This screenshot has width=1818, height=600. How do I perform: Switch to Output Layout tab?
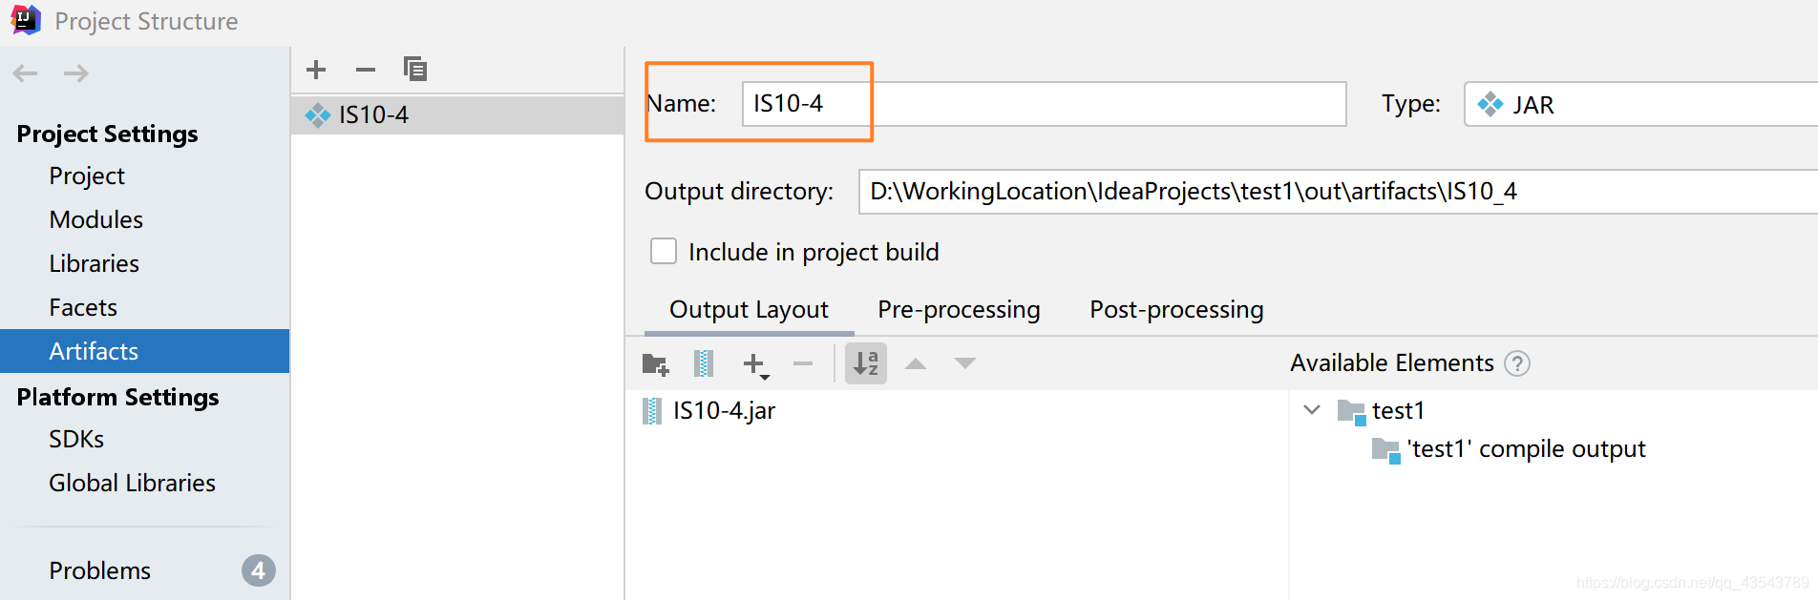(x=749, y=310)
